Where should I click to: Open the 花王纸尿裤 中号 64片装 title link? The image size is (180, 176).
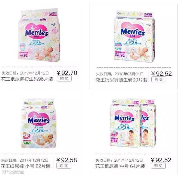(x=120, y=166)
